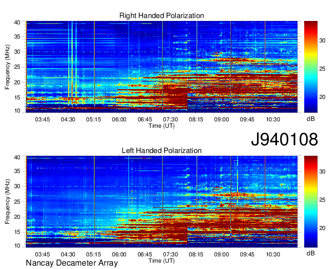Click the 10 MHz frequency tick of right-handed plot
This screenshot has width=331, height=269.
click(x=17, y=111)
